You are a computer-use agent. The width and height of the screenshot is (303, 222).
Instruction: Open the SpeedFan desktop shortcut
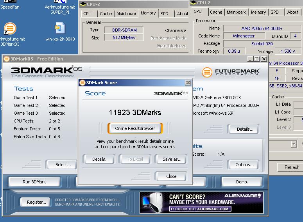click(10, 5)
